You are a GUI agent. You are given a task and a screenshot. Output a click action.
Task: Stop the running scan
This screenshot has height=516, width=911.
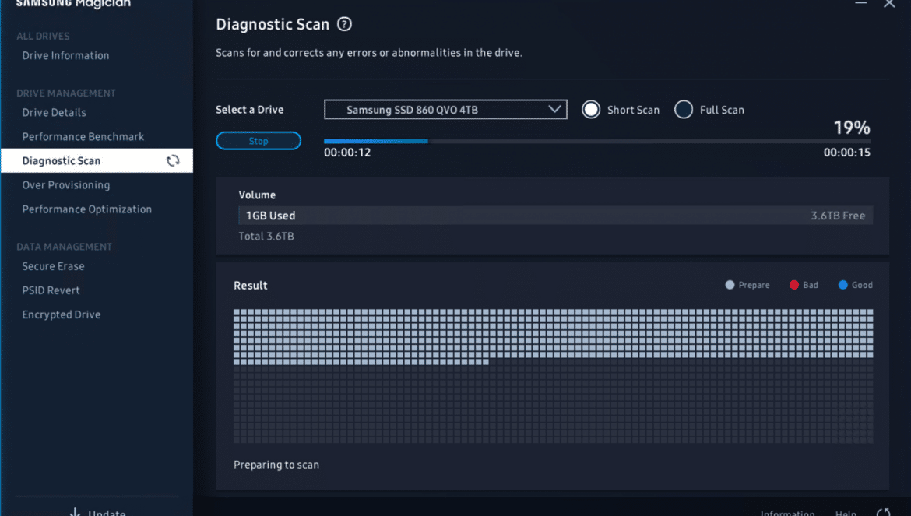pyautogui.click(x=259, y=141)
